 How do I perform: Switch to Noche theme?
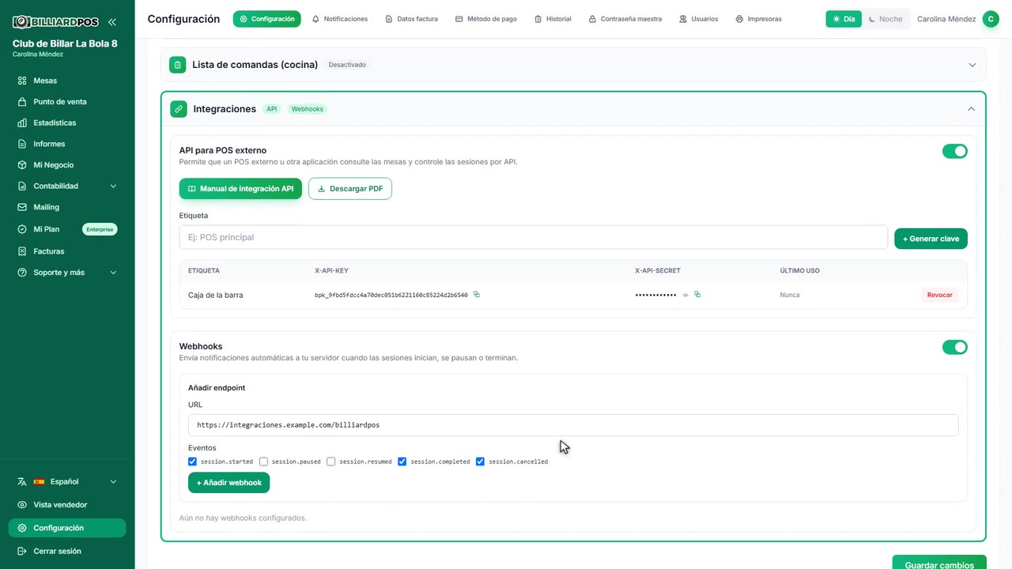pyautogui.click(x=885, y=19)
